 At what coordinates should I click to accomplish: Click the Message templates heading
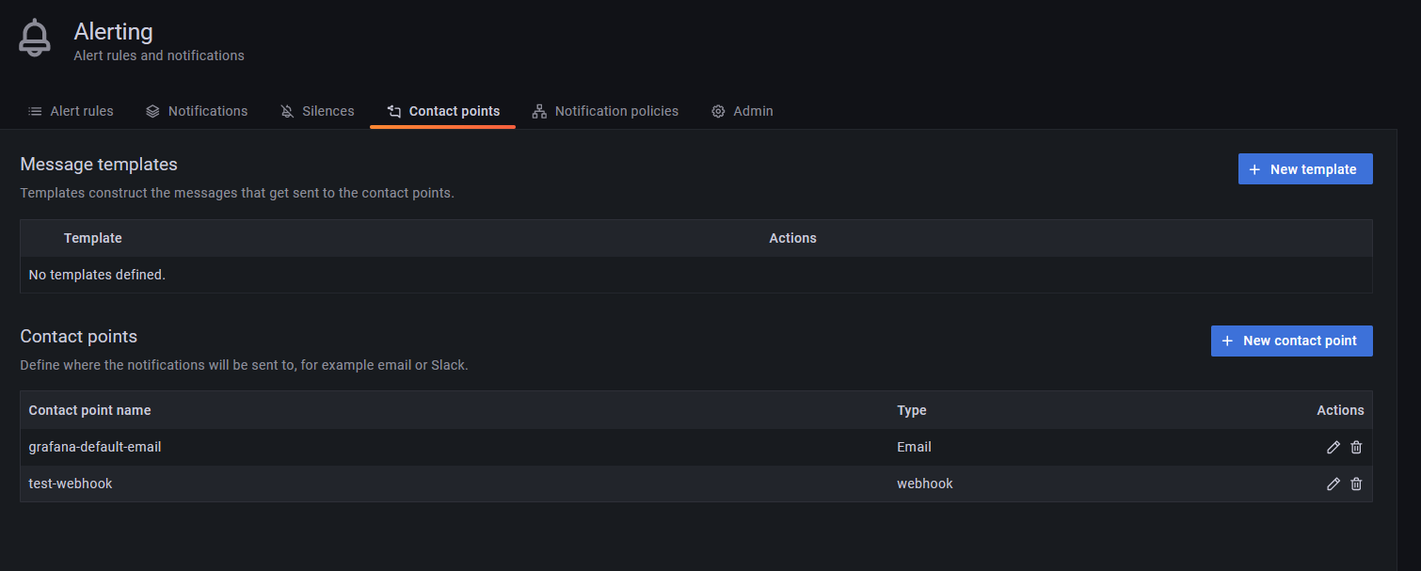99,164
